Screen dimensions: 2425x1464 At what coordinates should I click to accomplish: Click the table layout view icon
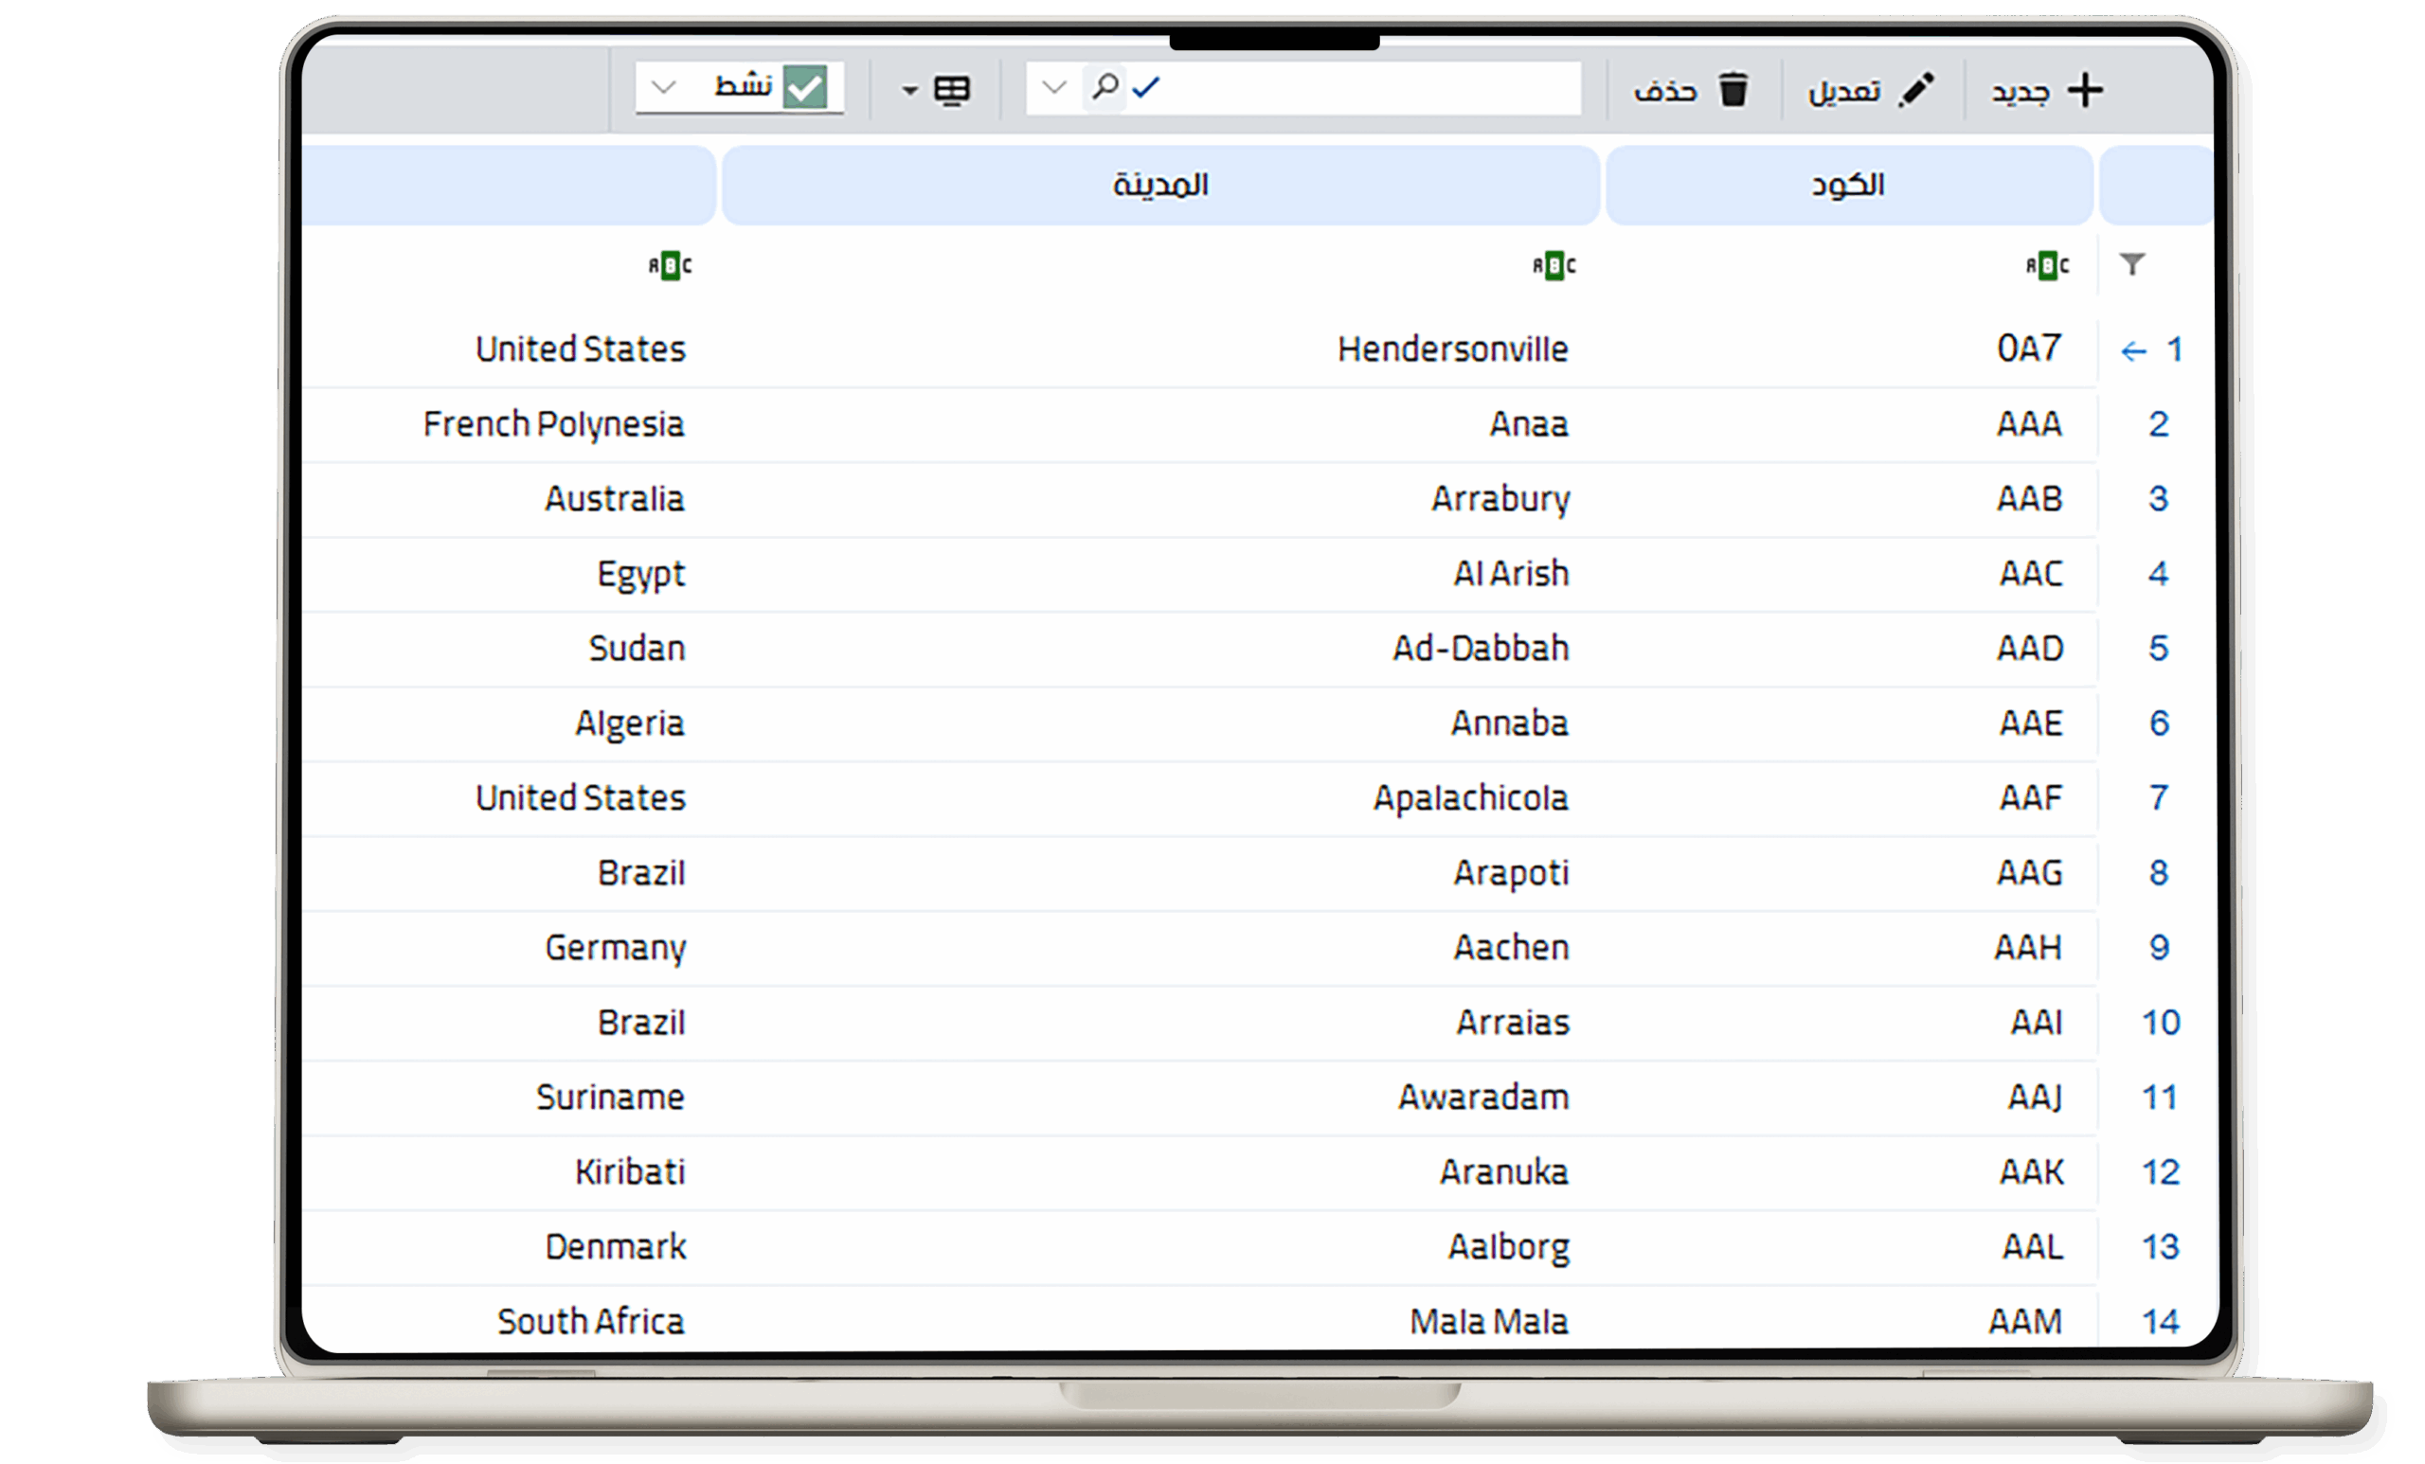tap(952, 91)
